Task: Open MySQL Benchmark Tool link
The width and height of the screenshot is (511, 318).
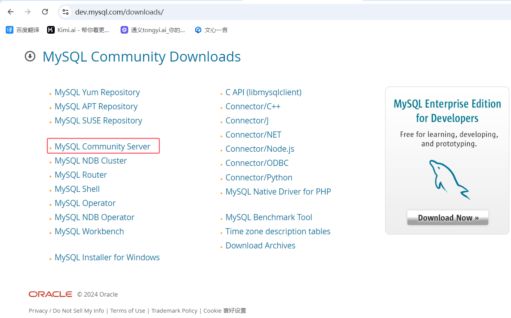Action: point(269,217)
